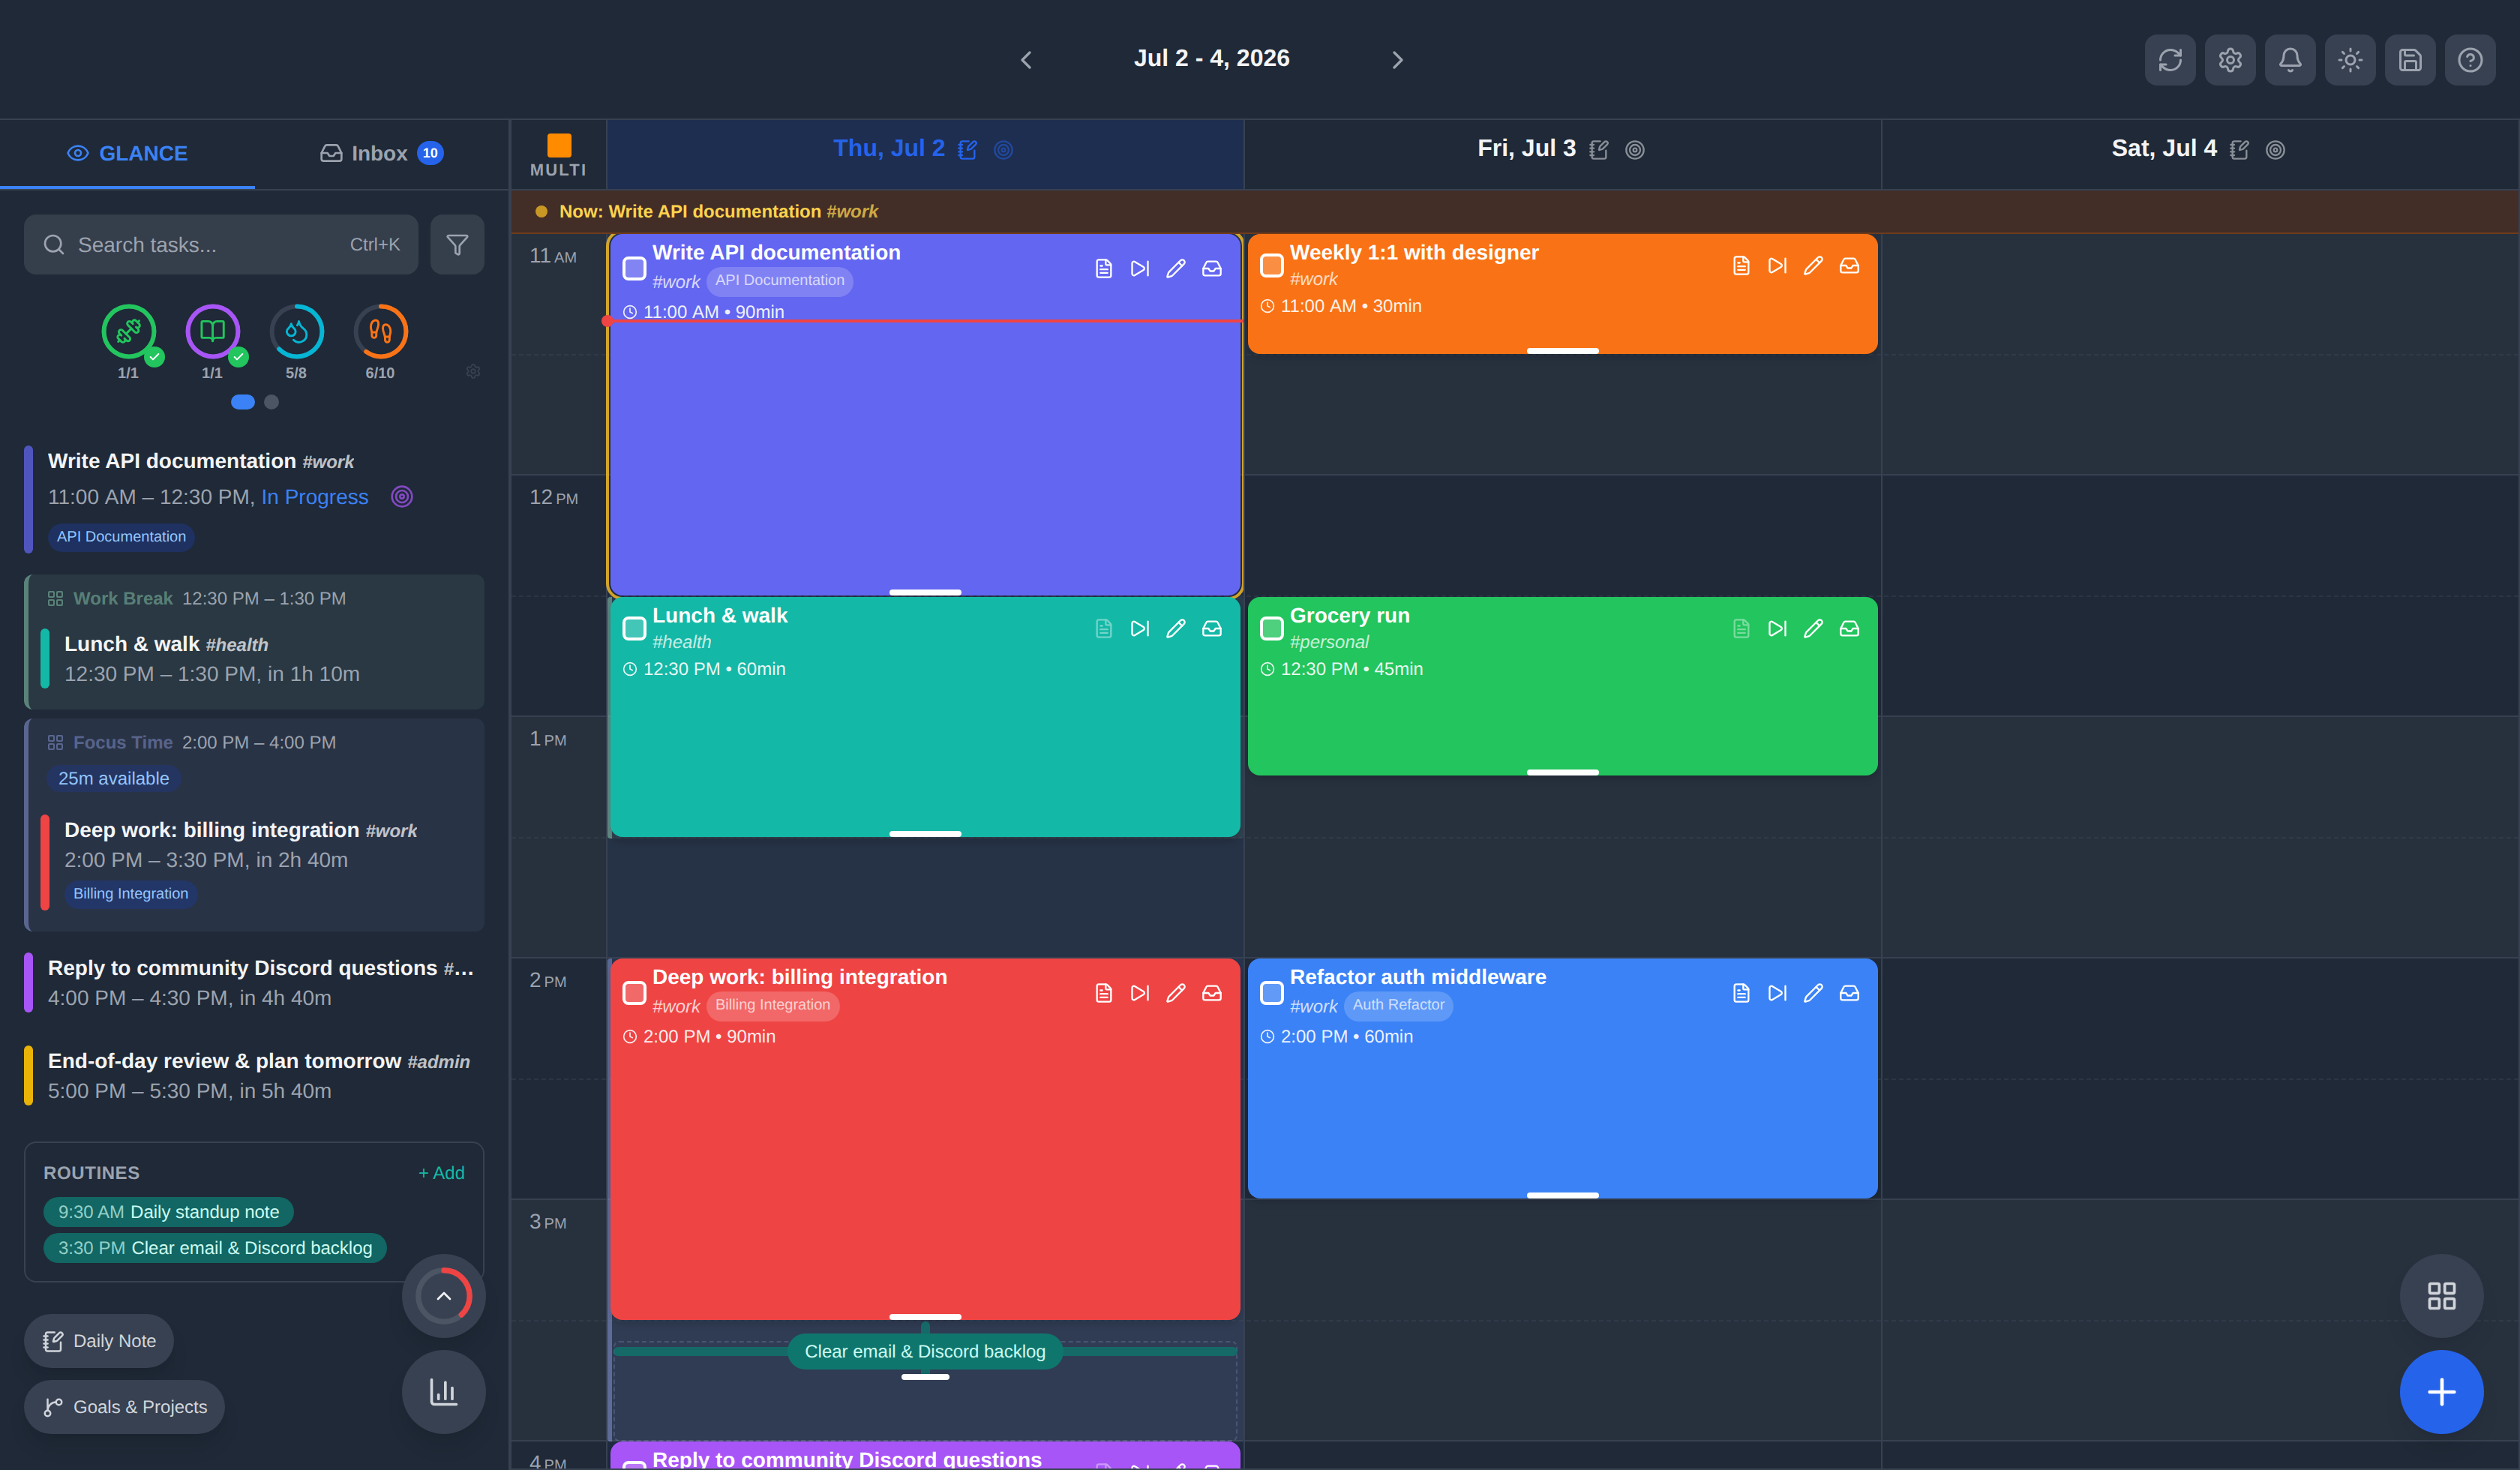Focus the Search tasks field
The image size is (2520, 1470).
[x=221, y=245]
